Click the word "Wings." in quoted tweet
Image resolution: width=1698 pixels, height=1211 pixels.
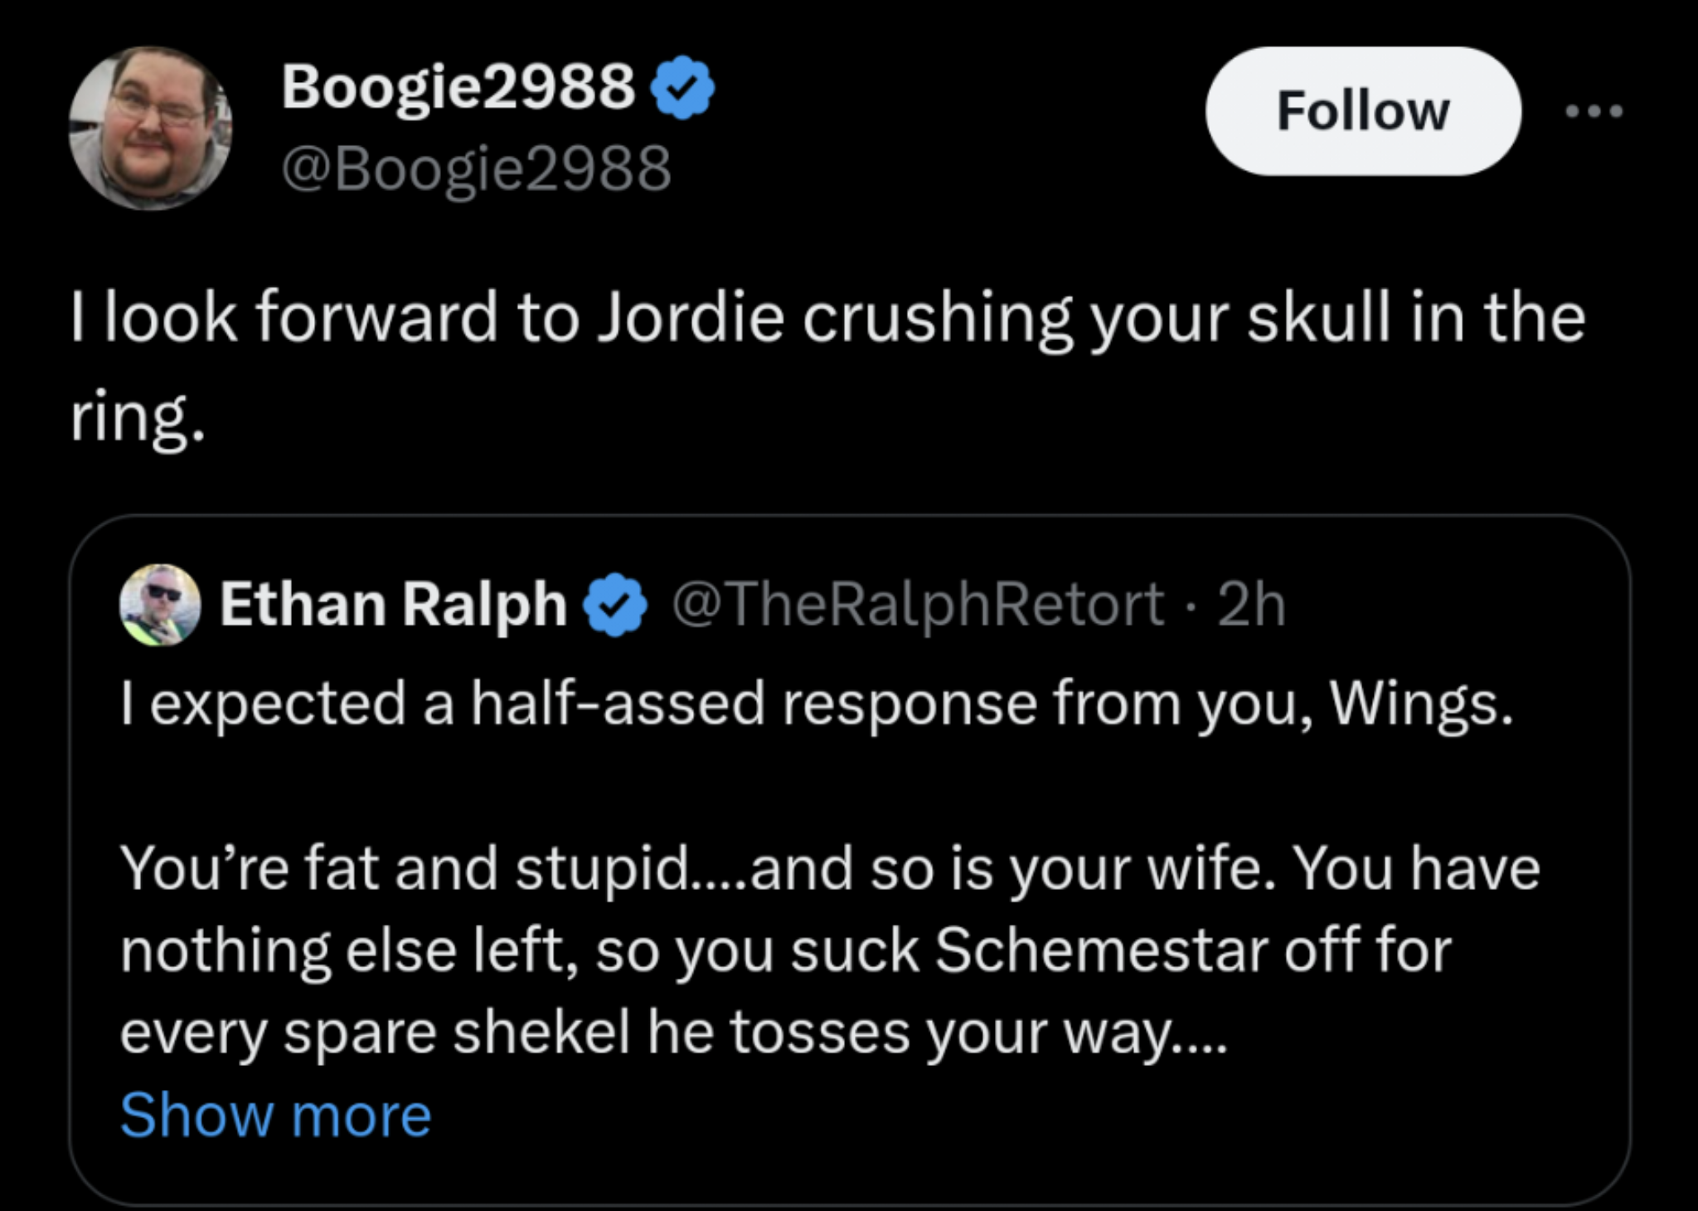tap(1421, 704)
